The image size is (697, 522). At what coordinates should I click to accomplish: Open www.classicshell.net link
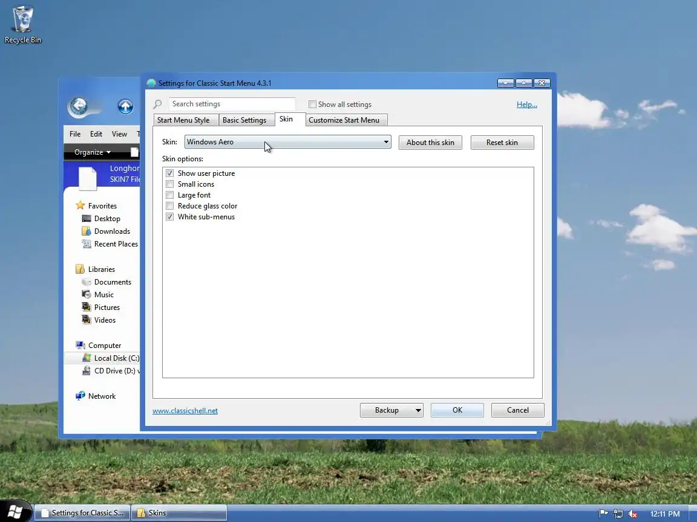(185, 411)
